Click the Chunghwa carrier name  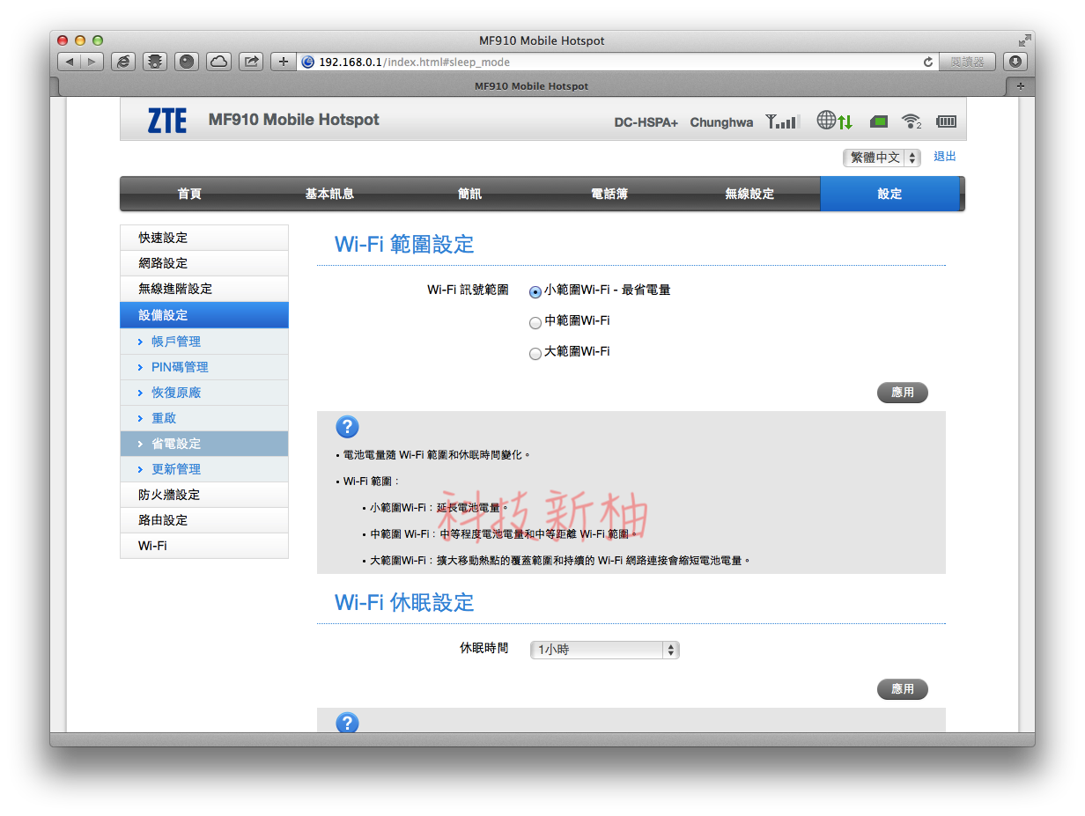click(721, 122)
